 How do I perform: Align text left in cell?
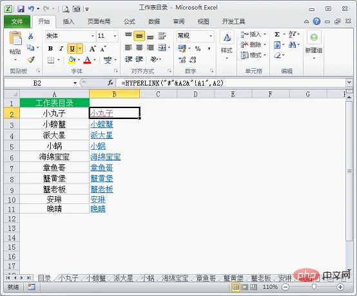[x=128, y=48]
